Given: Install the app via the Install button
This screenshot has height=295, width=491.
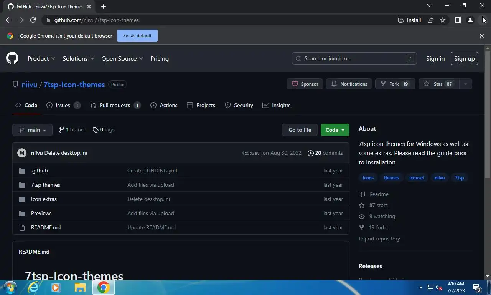Looking at the screenshot, I should (x=409, y=20).
